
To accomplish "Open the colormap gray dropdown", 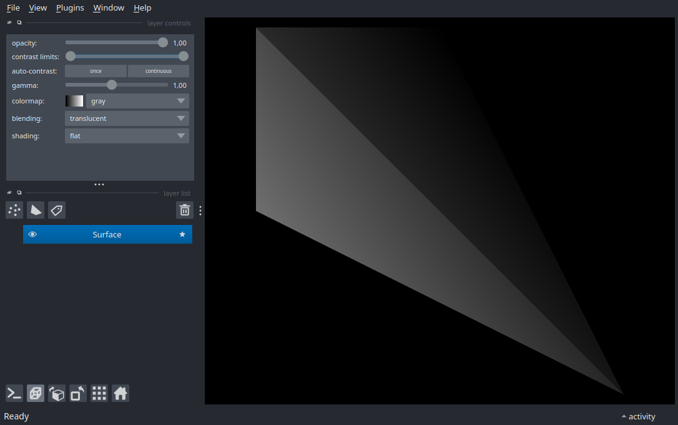I will pyautogui.click(x=137, y=101).
